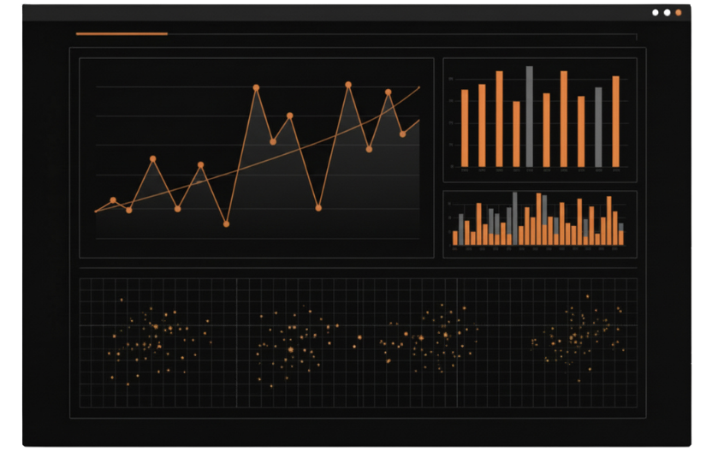Viewport: 712px width, 452px height.
Task: Select the tallest gray bar in the top bar chart
Action: tap(530, 116)
